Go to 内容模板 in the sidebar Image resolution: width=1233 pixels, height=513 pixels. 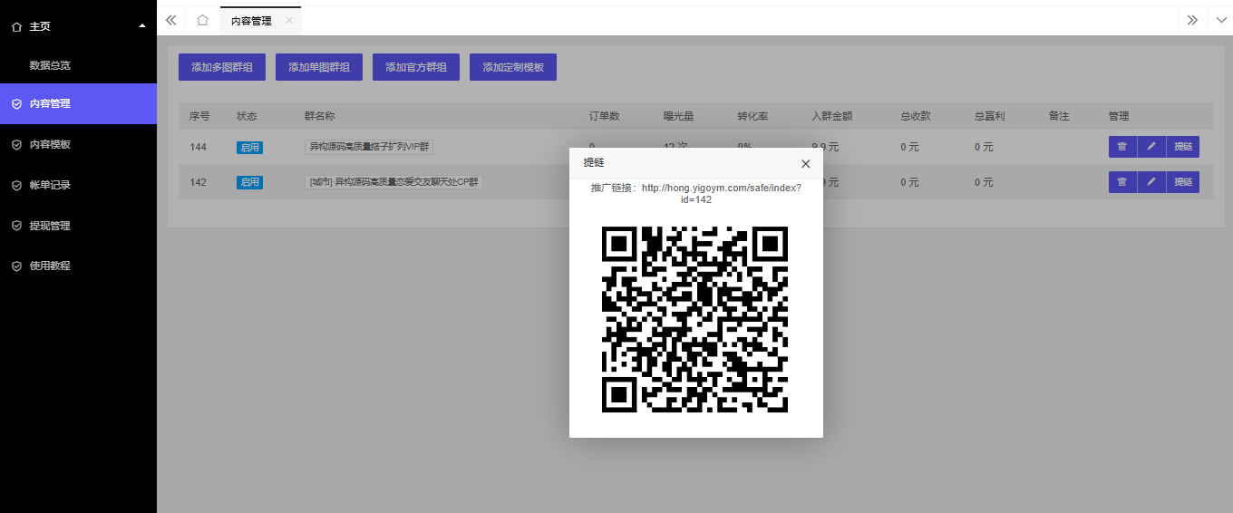coord(50,144)
